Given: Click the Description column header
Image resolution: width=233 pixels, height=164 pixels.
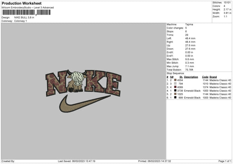Looking at the screenshot, I should (191, 77).
